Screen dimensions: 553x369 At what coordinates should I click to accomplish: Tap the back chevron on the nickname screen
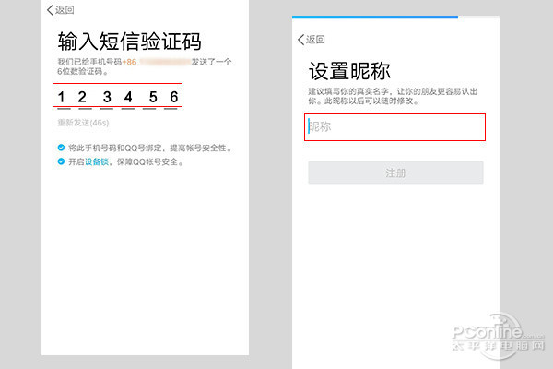pyautogui.click(x=301, y=40)
